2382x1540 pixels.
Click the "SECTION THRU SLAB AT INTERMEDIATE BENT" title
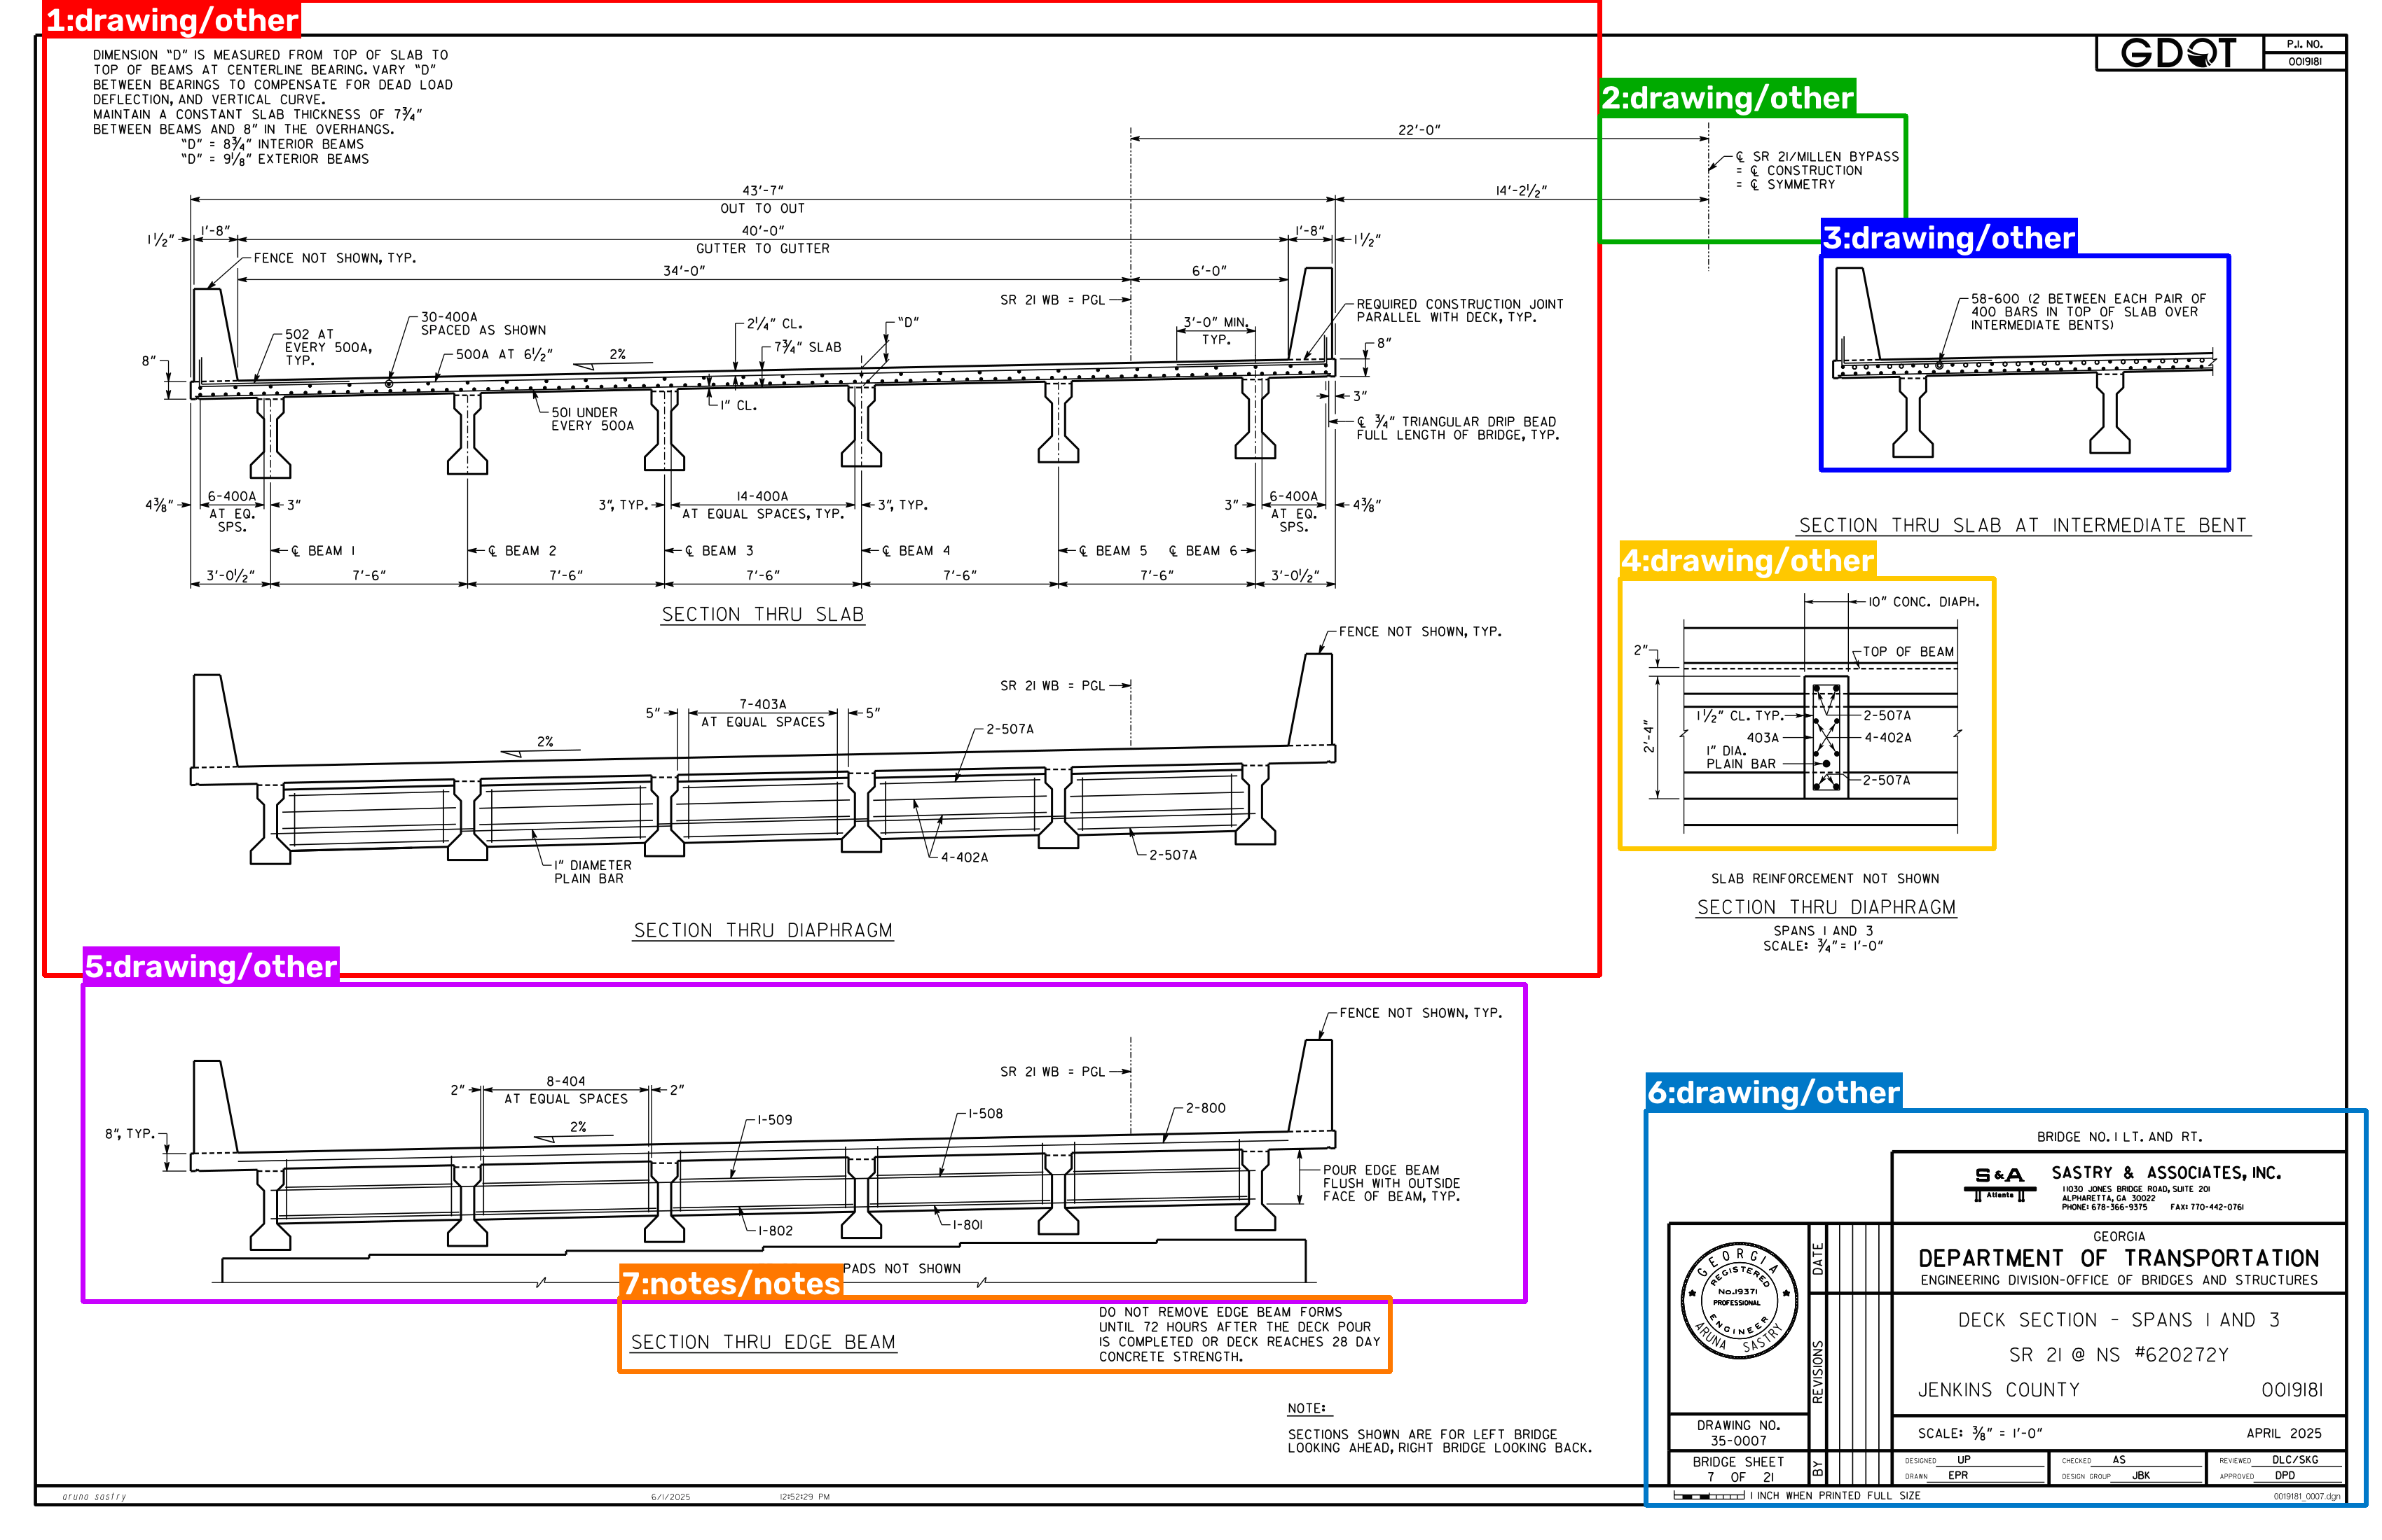2023,526
